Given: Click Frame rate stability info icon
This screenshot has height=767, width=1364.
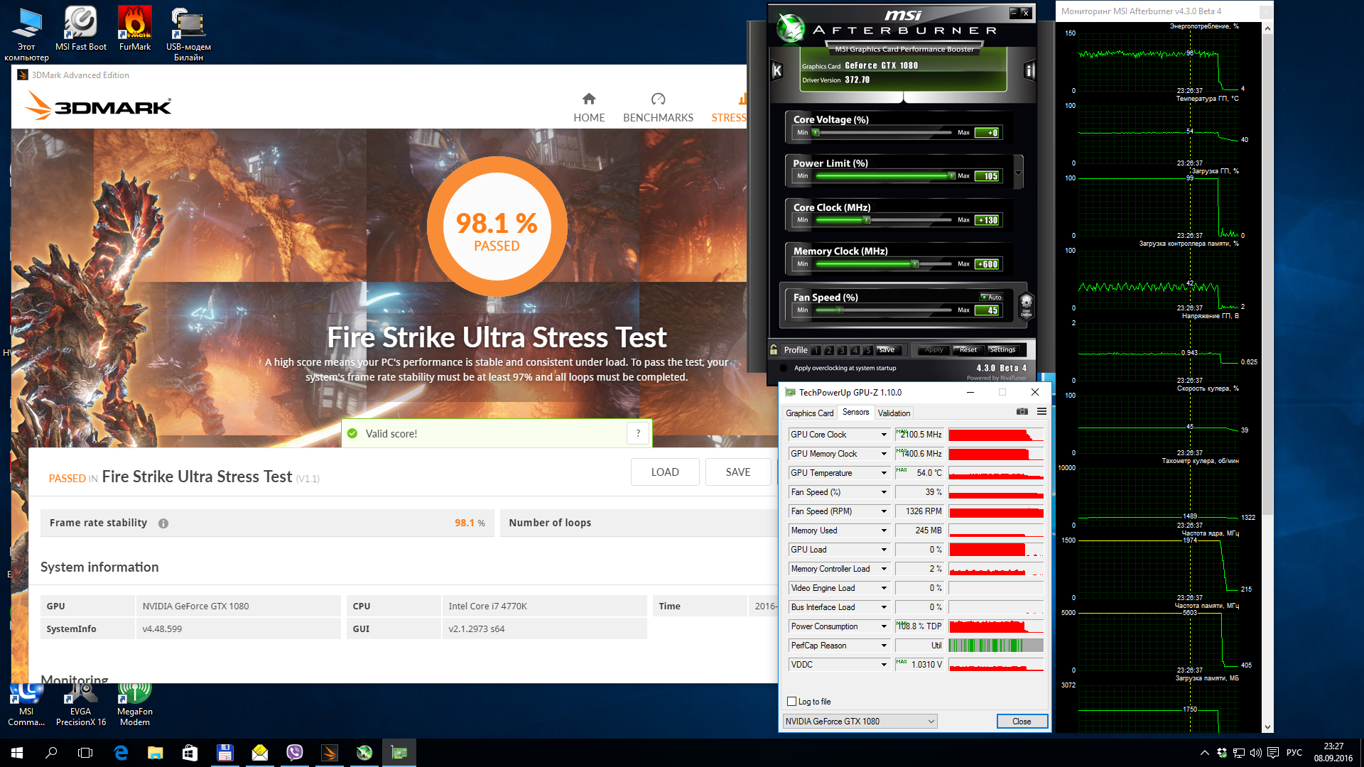Looking at the screenshot, I should coord(163,523).
